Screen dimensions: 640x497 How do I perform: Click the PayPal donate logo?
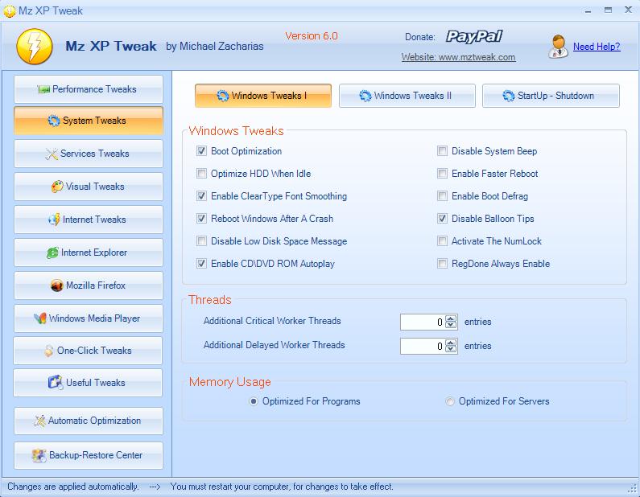(475, 37)
